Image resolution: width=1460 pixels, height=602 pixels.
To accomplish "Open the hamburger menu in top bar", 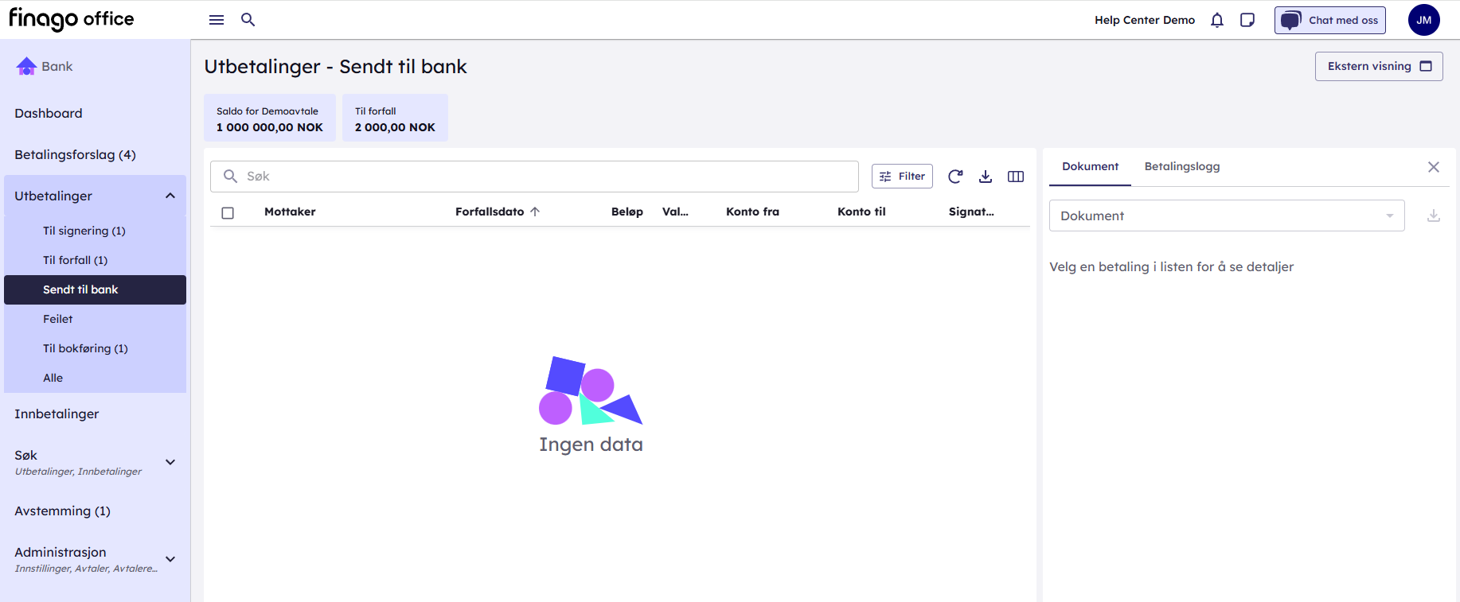I will point(216,20).
